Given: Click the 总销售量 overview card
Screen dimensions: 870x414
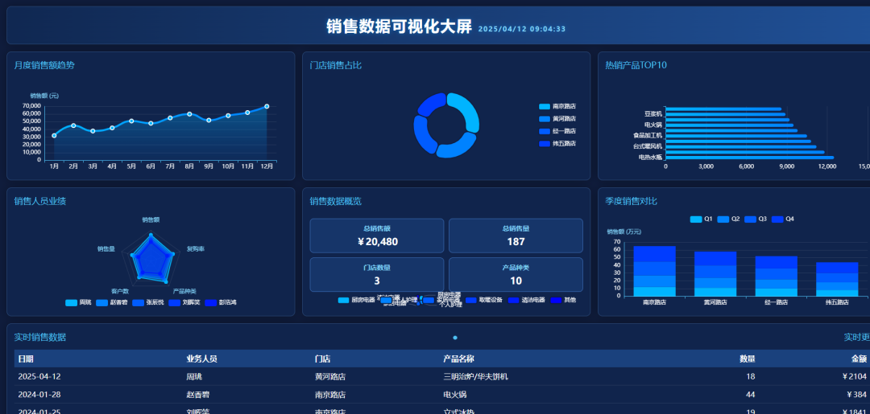Looking at the screenshot, I should [x=516, y=236].
